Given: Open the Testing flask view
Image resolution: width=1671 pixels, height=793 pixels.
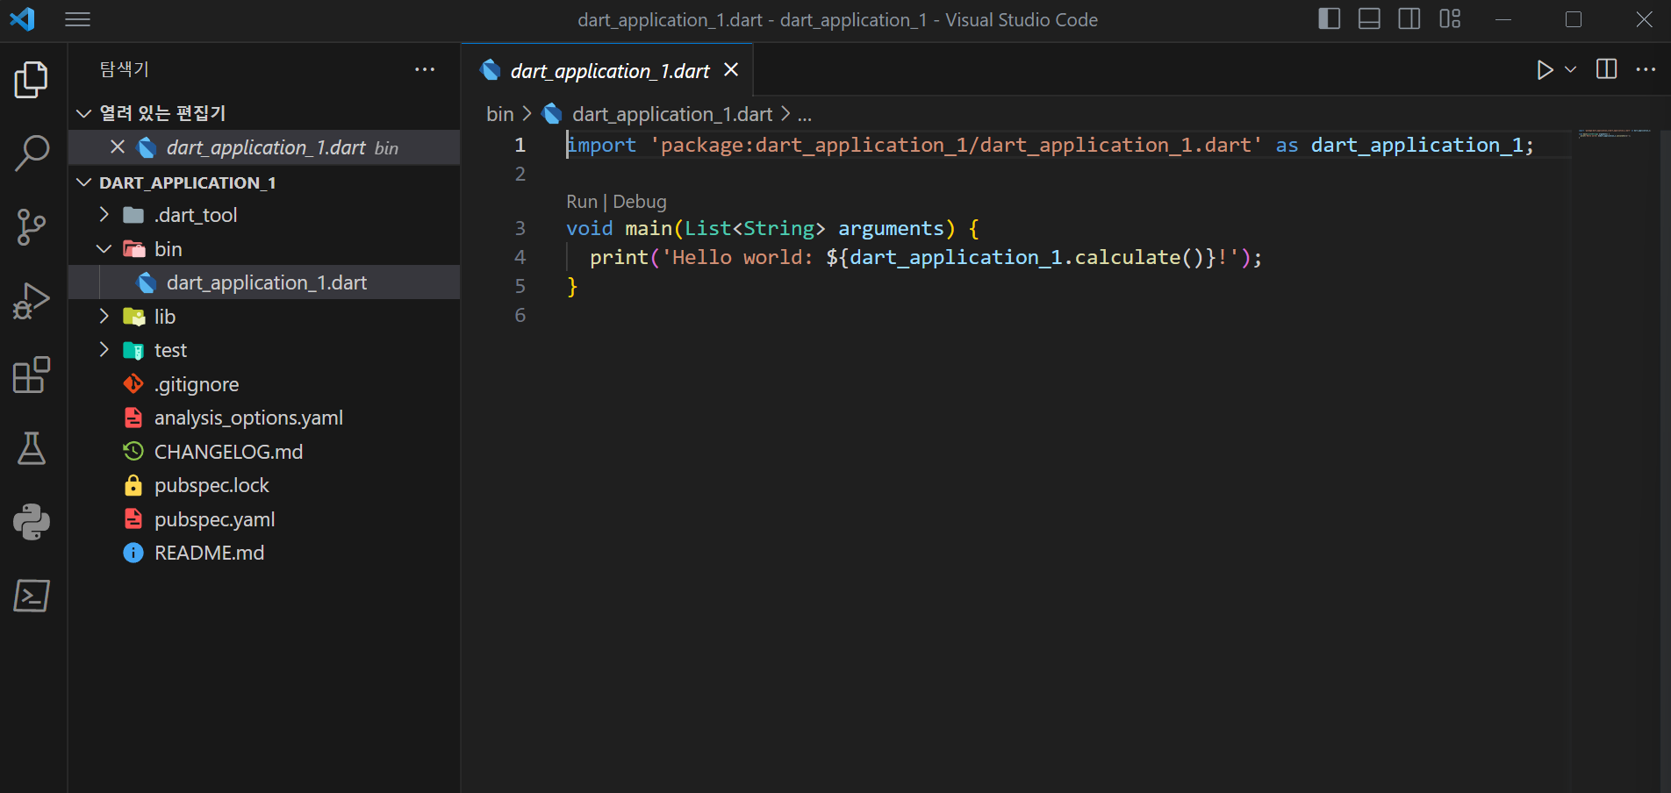Looking at the screenshot, I should pyautogui.click(x=32, y=448).
